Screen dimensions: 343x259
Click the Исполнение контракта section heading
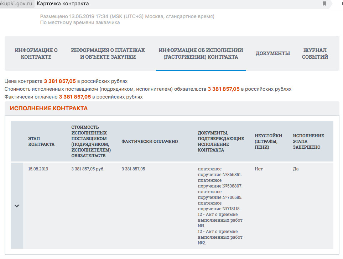point(48,109)
